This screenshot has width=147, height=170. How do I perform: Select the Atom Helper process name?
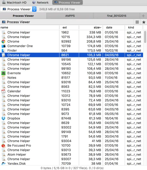tap(17, 155)
